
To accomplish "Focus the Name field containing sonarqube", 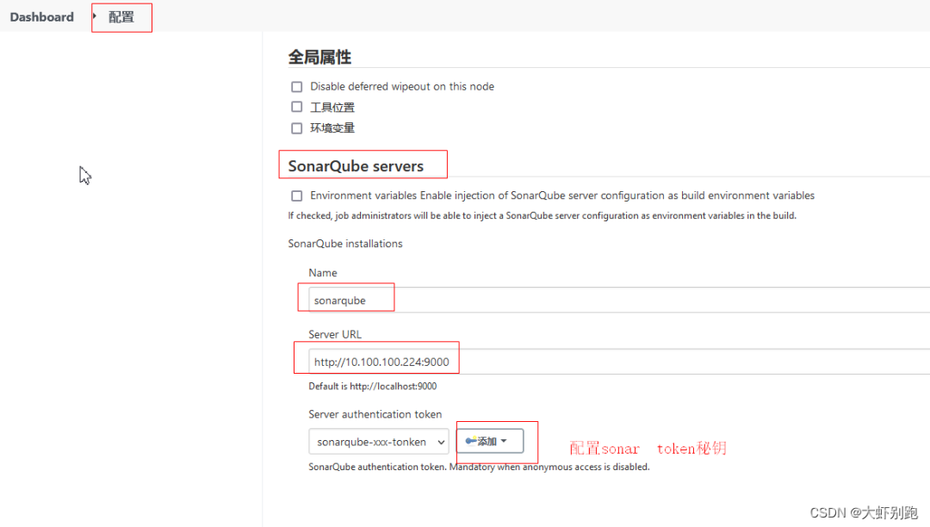I will [603, 301].
